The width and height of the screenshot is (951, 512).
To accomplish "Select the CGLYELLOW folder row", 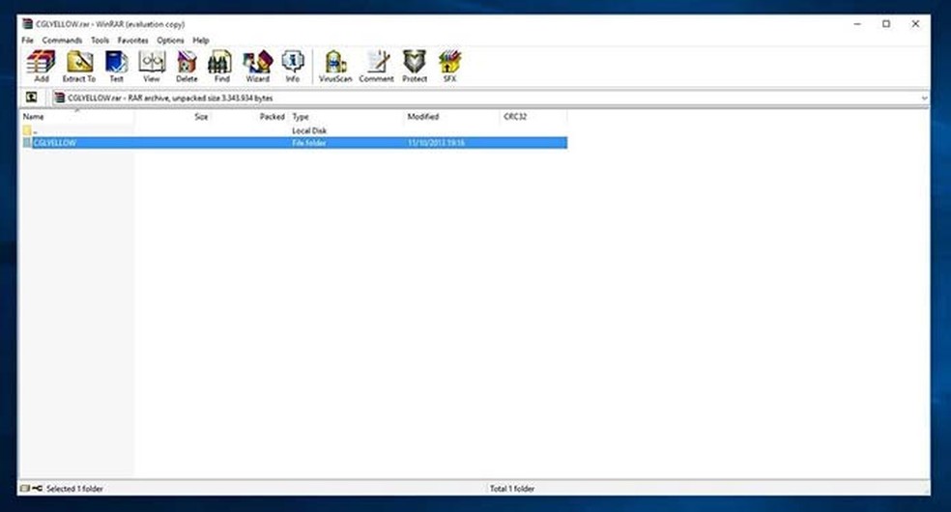I will click(x=294, y=143).
